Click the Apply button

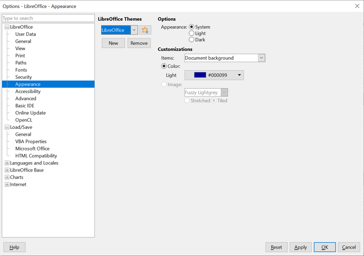point(301,247)
